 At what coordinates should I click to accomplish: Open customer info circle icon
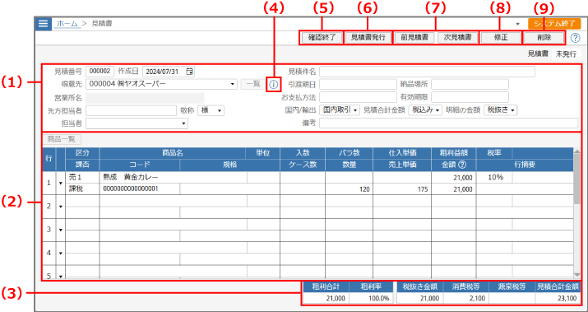(x=273, y=85)
